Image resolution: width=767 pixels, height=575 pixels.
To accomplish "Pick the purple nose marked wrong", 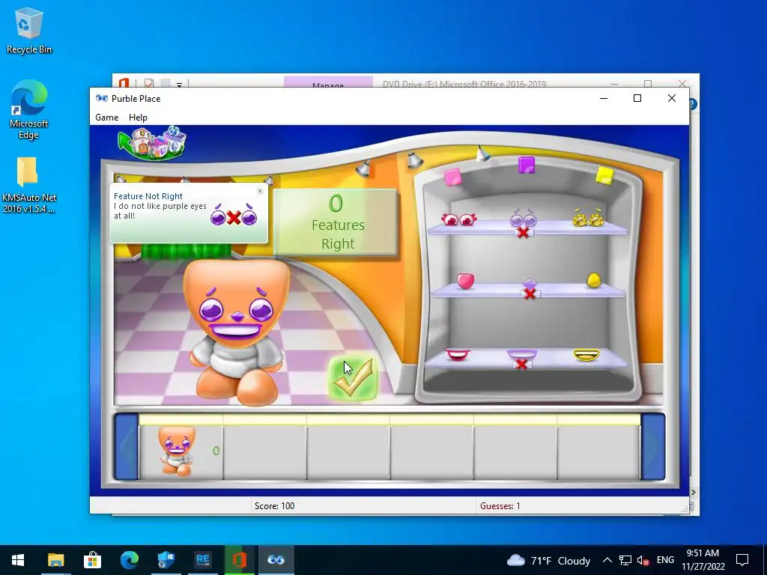I will 530,284.
